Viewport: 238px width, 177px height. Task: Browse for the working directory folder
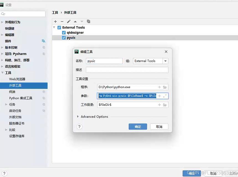(165, 105)
